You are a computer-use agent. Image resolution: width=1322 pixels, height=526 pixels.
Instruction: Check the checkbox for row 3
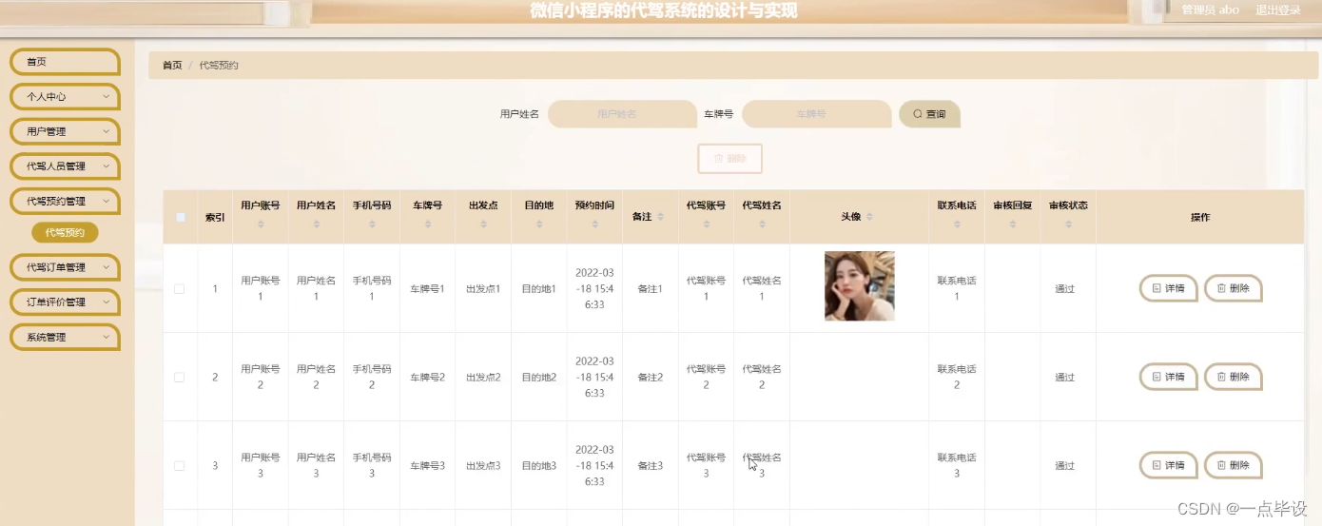tap(179, 465)
